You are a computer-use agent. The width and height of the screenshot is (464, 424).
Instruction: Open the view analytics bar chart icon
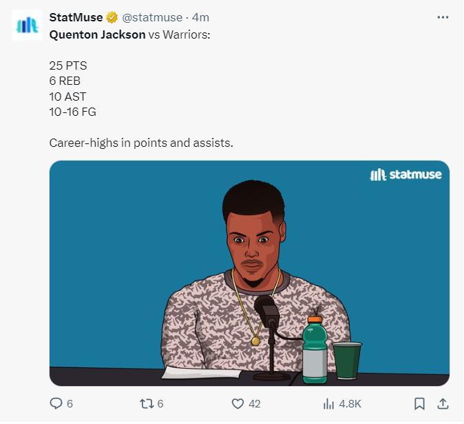click(x=329, y=403)
